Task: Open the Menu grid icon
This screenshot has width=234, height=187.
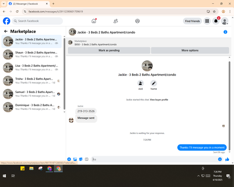Action: [x=207, y=21]
